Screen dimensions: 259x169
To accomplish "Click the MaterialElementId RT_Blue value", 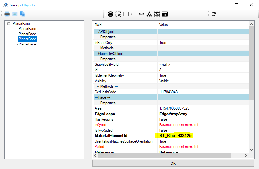I will [x=175, y=136].
